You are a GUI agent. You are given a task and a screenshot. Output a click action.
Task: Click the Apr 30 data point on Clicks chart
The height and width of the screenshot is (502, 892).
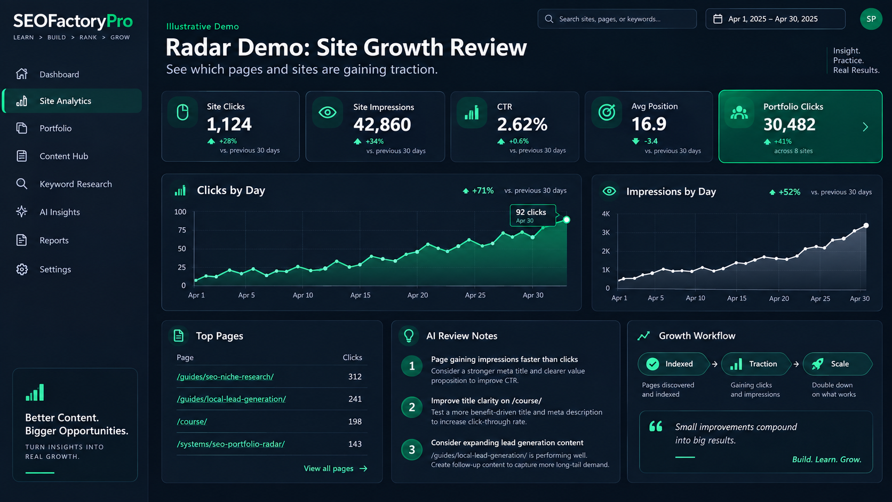coord(567,220)
